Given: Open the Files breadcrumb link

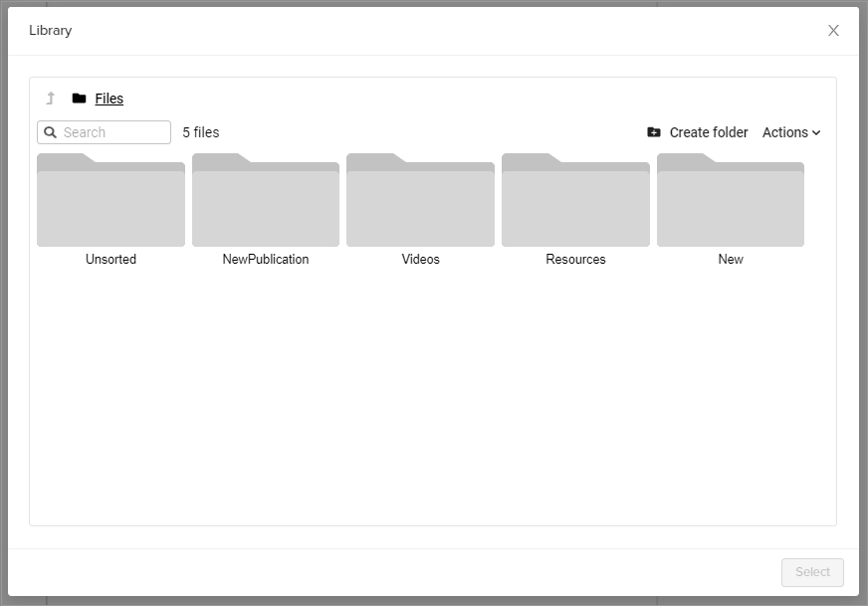Looking at the screenshot, I should click(x=109, y=99).
